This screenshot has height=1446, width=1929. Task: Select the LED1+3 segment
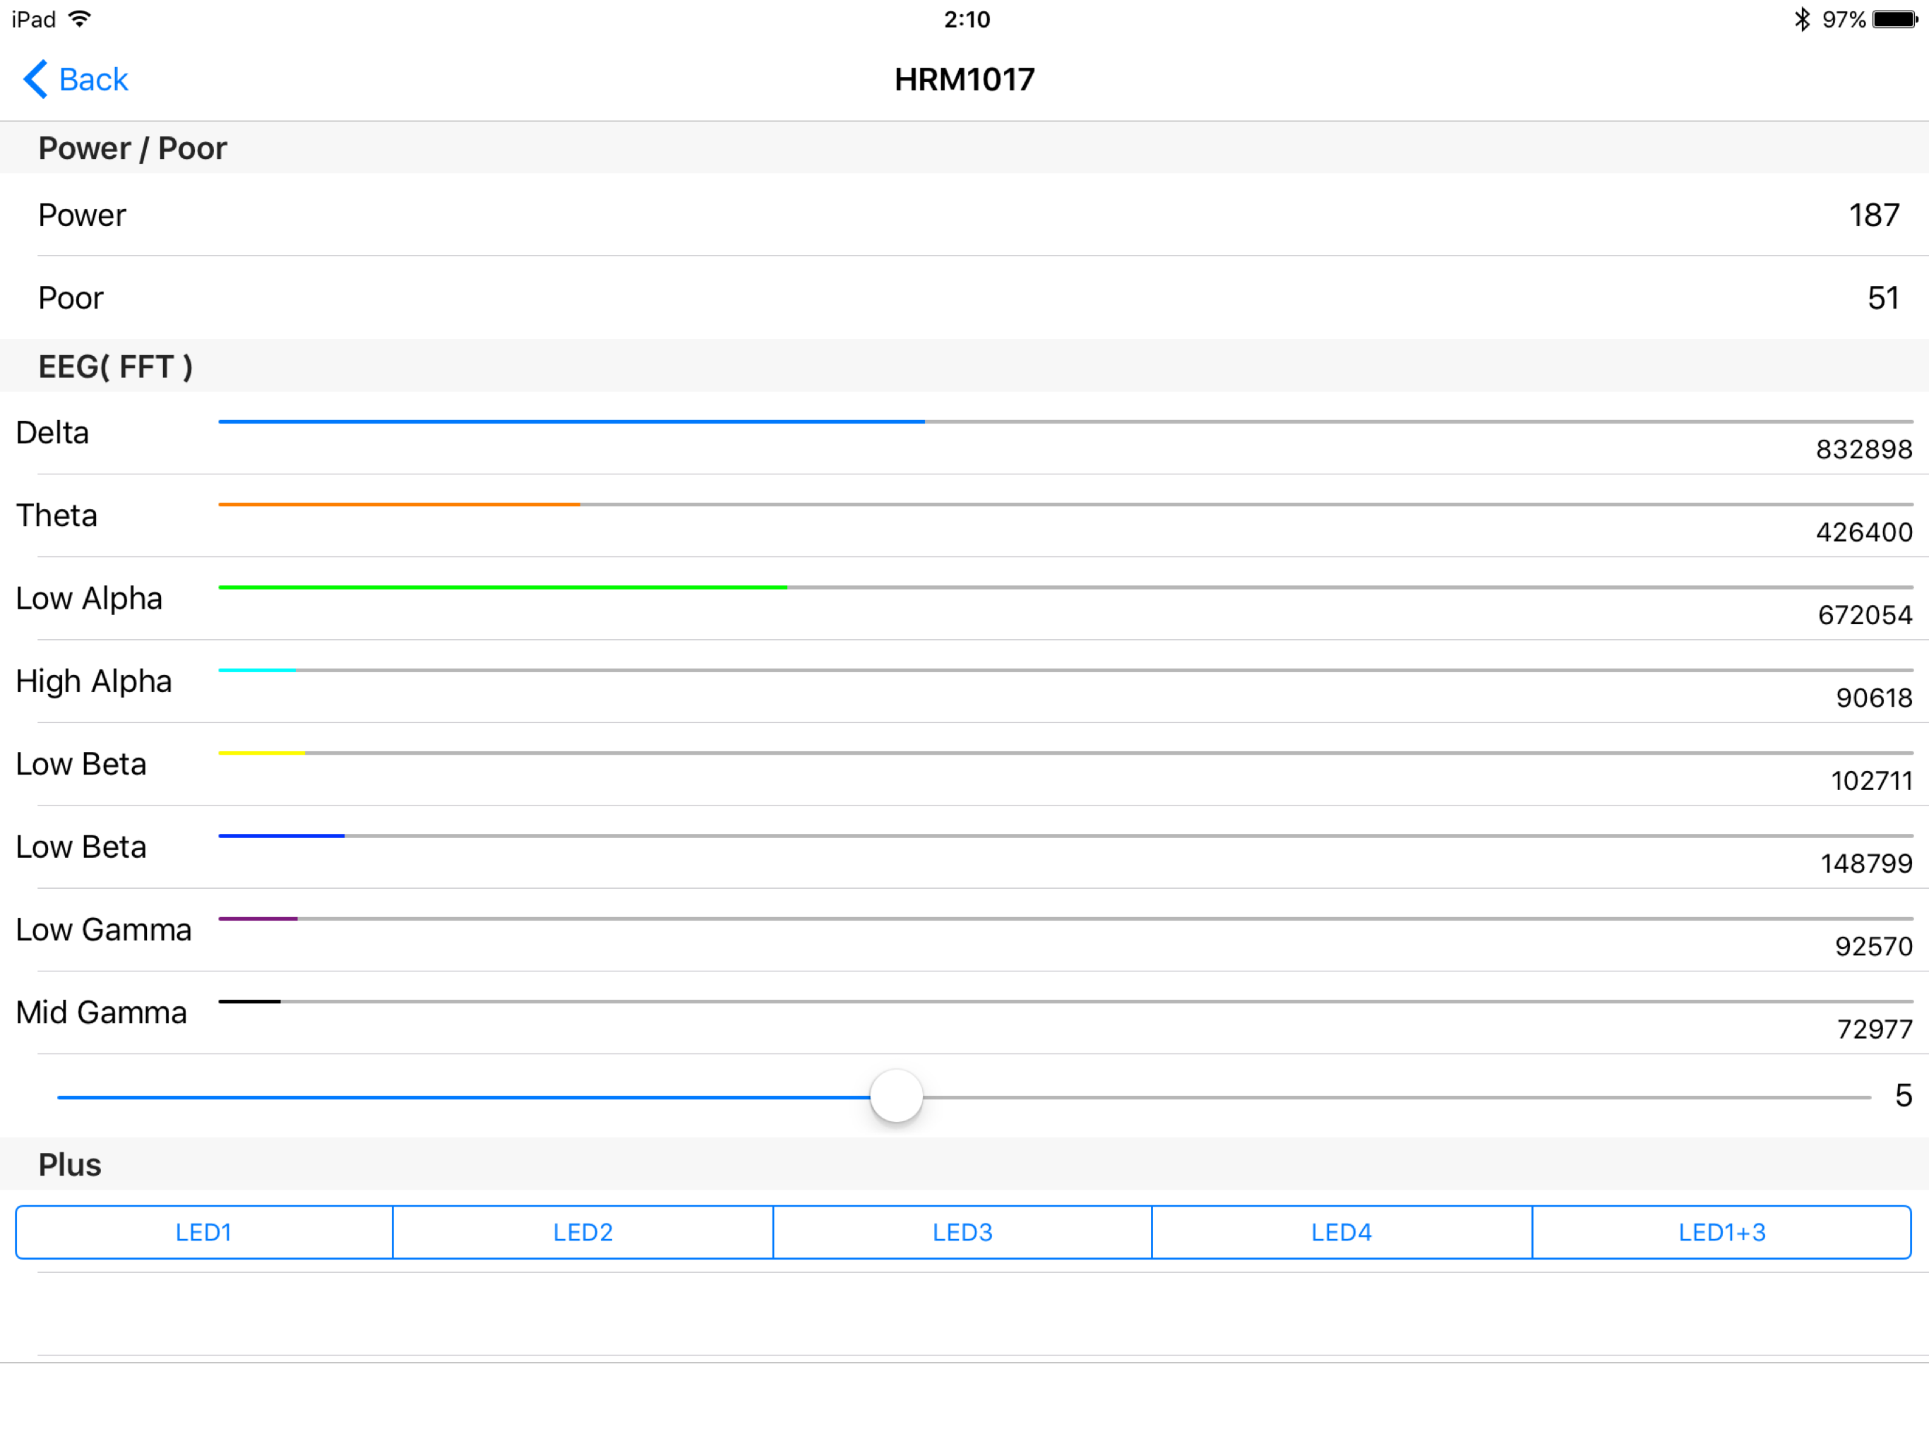1721,1232
